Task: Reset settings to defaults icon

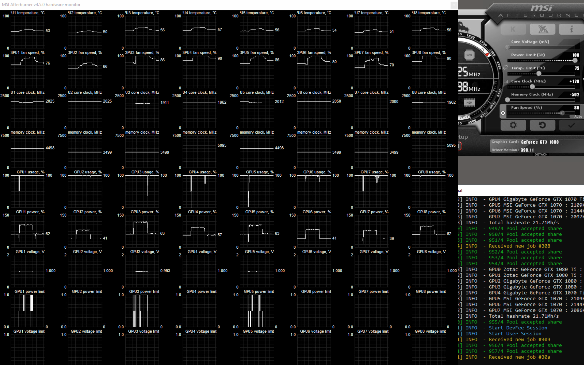Action: click(x=542, y=125)
